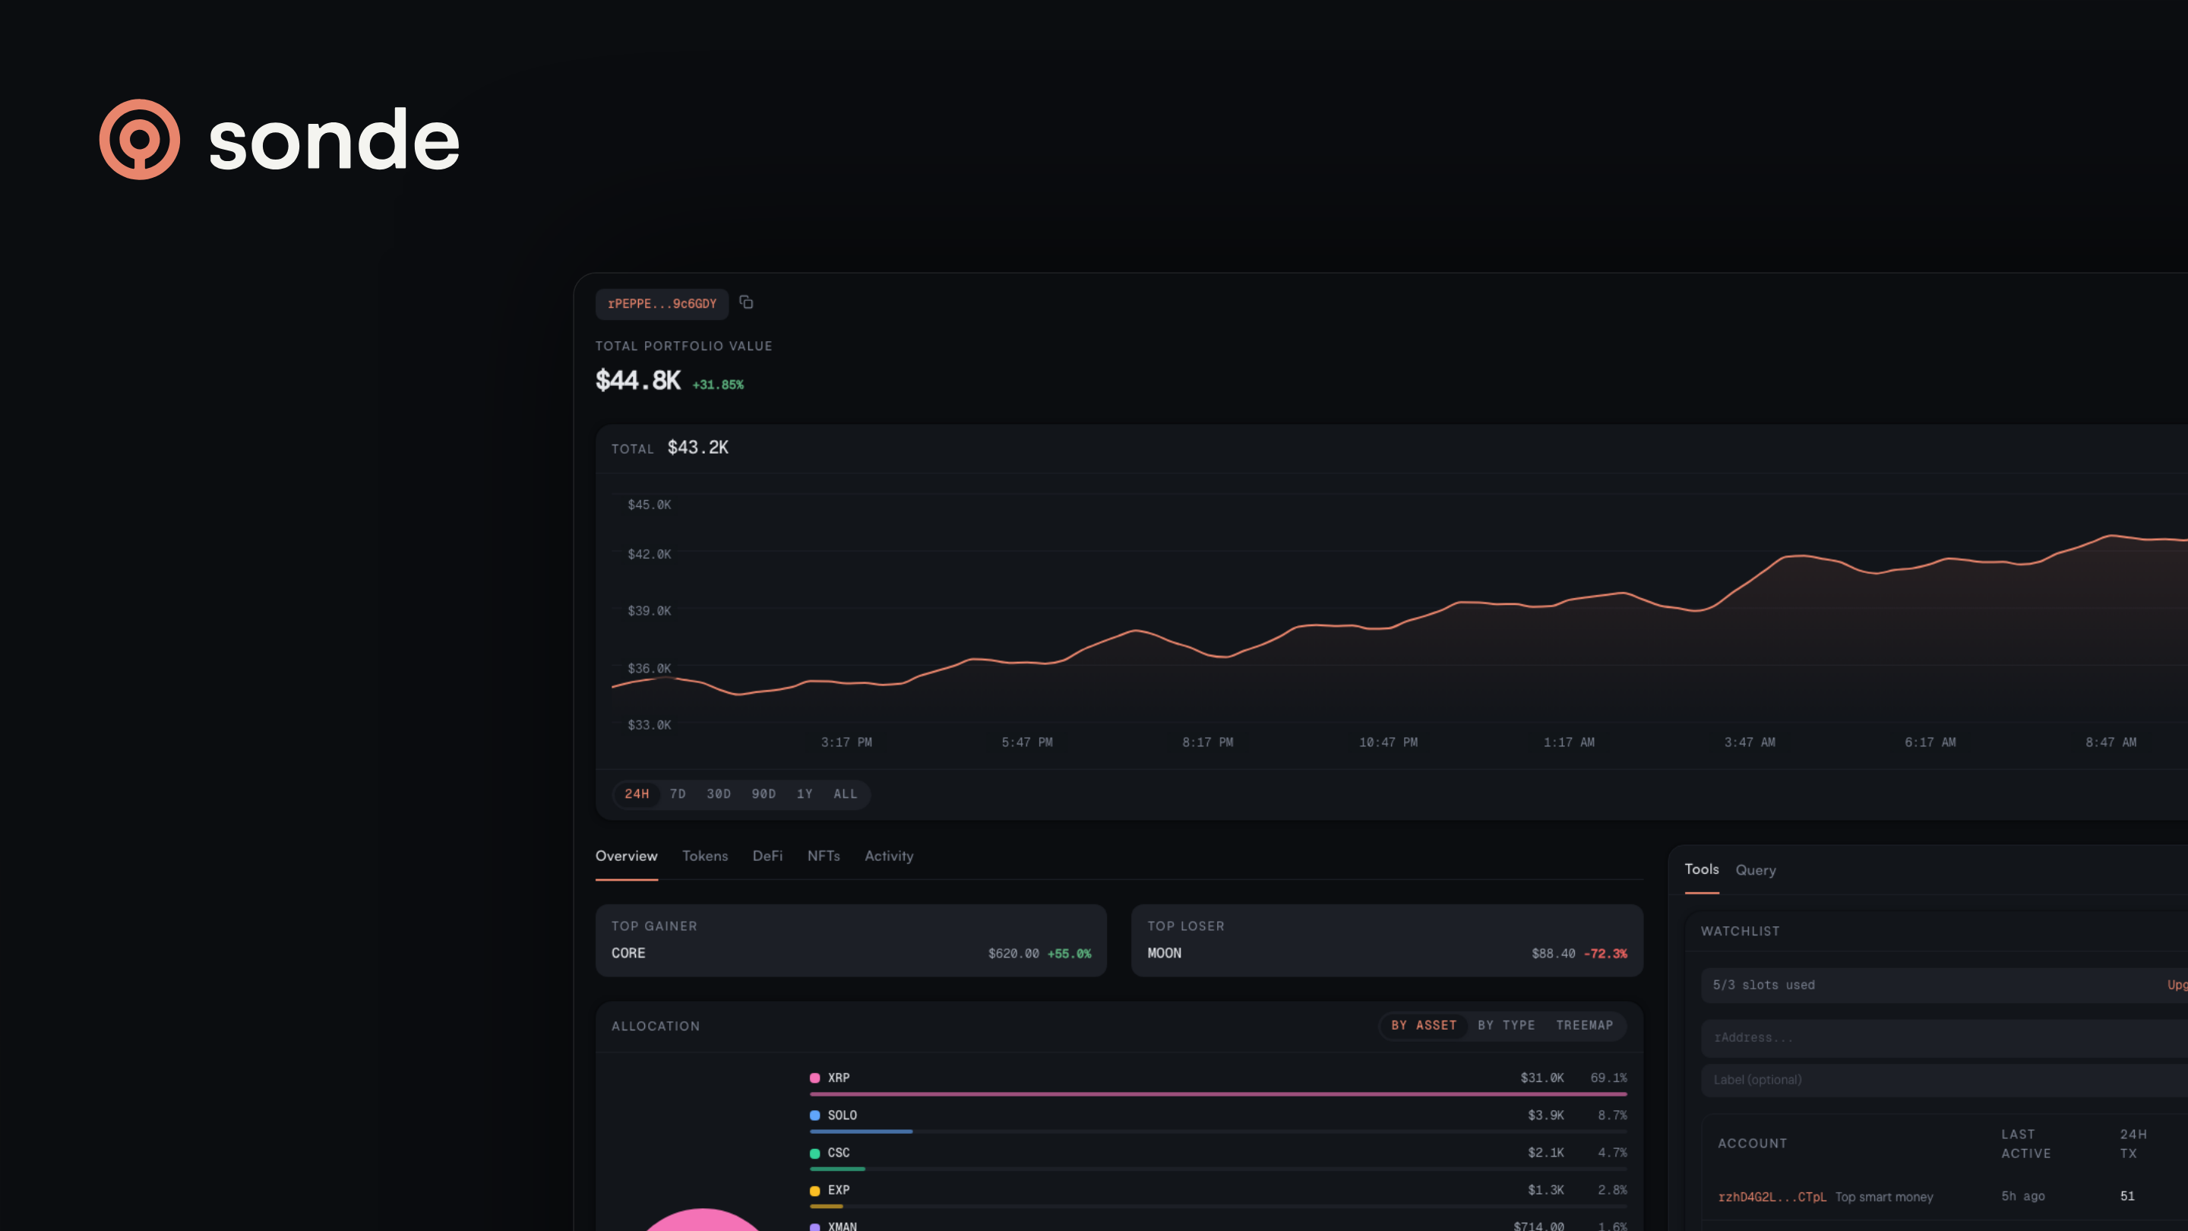The width and height of the screenshot is (2188, 1231).
Task: Click the yellow EXP color swatch
Action: 814,1190
